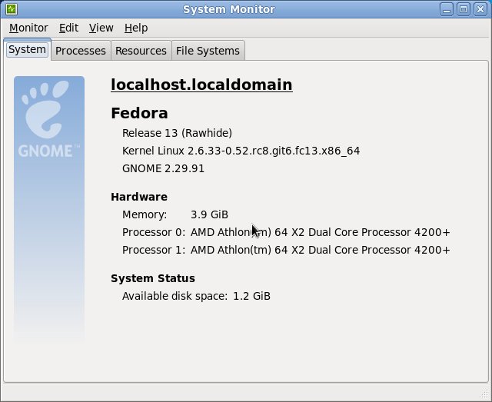The width and height of the screenshot is (492, 402).
Task: Open the Edit menu
Action: [68, 28]
